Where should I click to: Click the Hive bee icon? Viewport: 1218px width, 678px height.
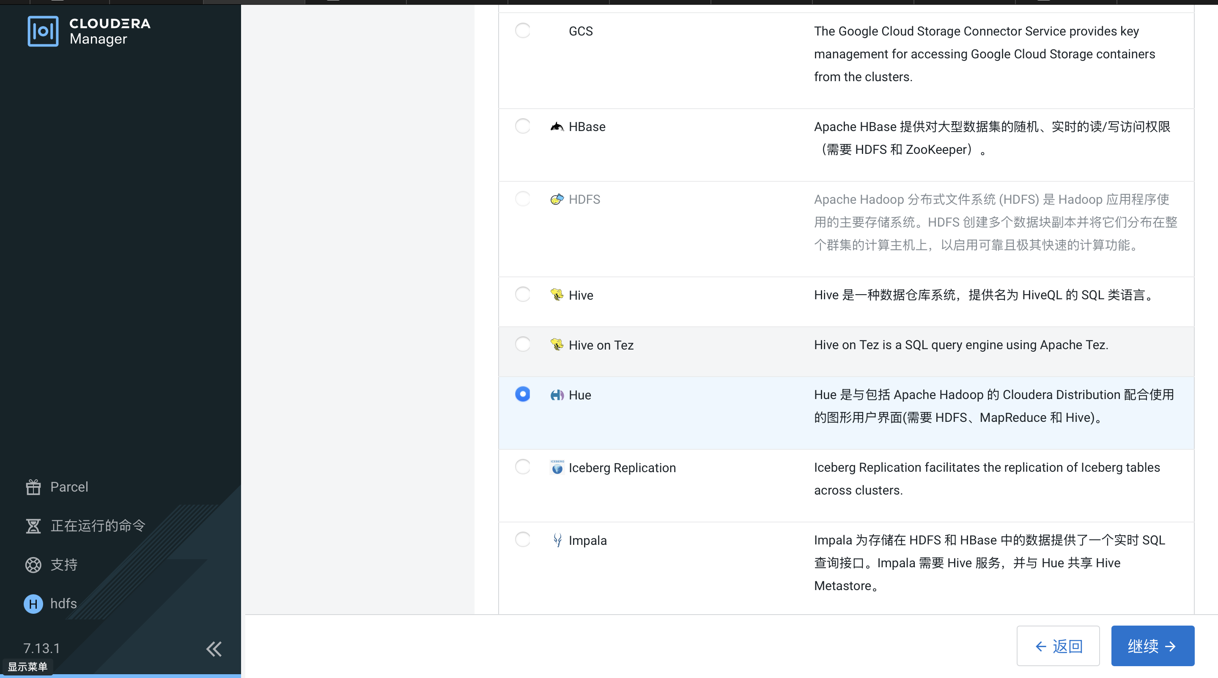pos(557,295)
